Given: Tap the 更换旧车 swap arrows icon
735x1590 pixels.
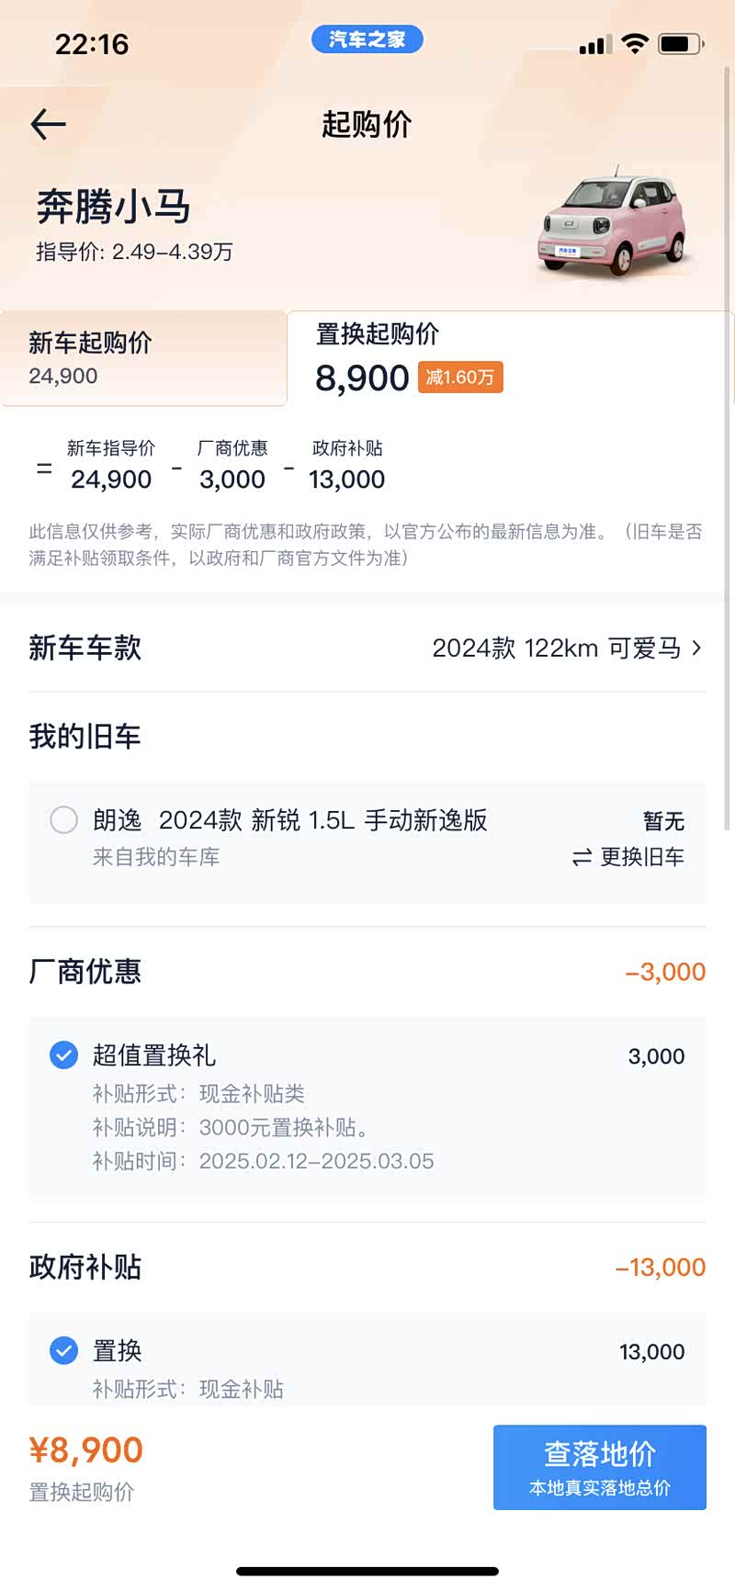Looking at the screenshot, I should coord(582,857).
